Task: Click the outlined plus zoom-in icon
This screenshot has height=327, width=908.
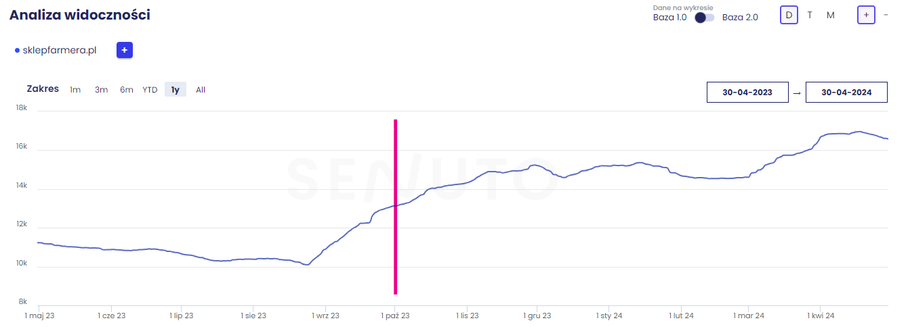Action: (x=866, y=15)
